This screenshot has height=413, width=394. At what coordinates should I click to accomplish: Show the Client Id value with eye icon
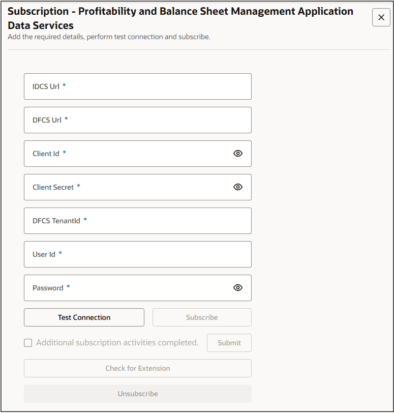point(238,154)
